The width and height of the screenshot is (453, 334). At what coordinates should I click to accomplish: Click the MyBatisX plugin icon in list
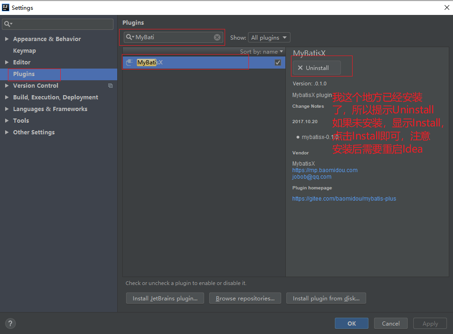tap(129, 63)
